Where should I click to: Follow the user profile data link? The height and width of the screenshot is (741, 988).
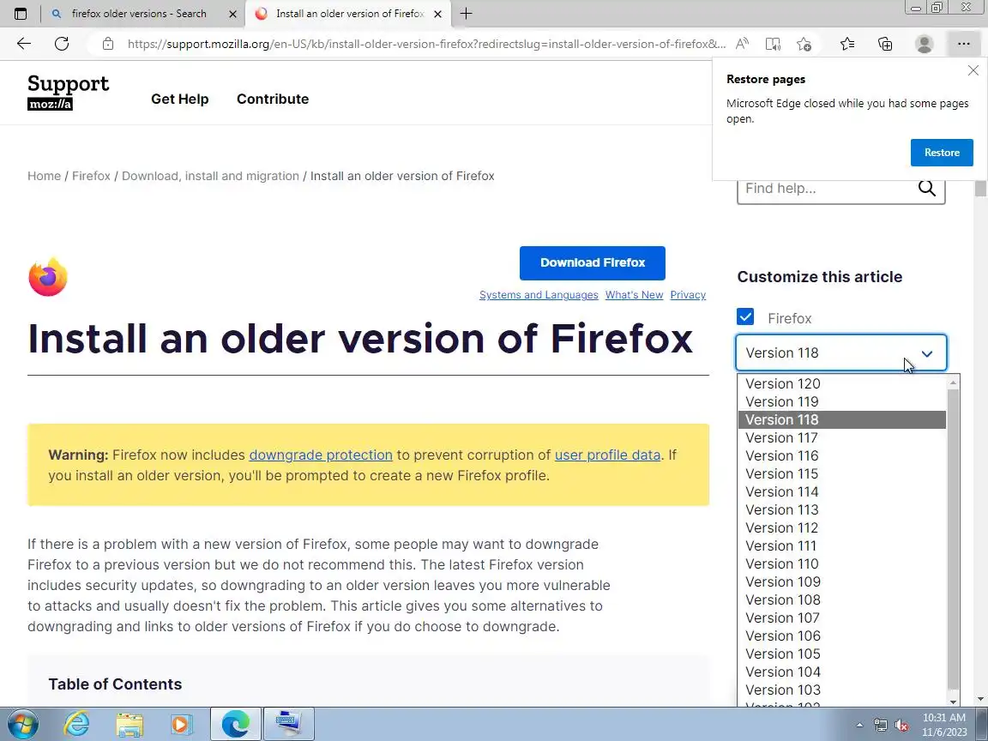coord(607,455)
